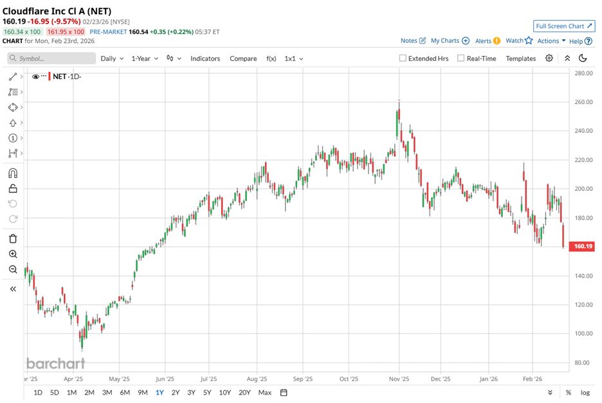Expand the 1-Year range dropdown

145,58
